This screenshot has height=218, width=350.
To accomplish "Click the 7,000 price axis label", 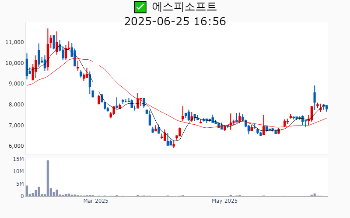I will (x=16, y=125).
